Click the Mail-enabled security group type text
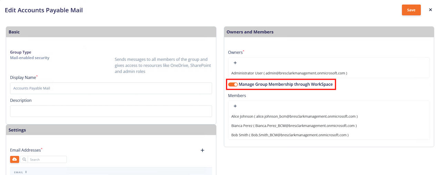This screenshot has width=440, height=175. tap(30, 58)
